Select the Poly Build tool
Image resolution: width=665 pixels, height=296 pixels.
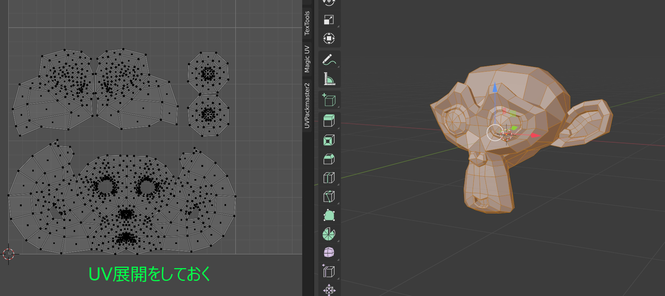(x=329, y=215)
